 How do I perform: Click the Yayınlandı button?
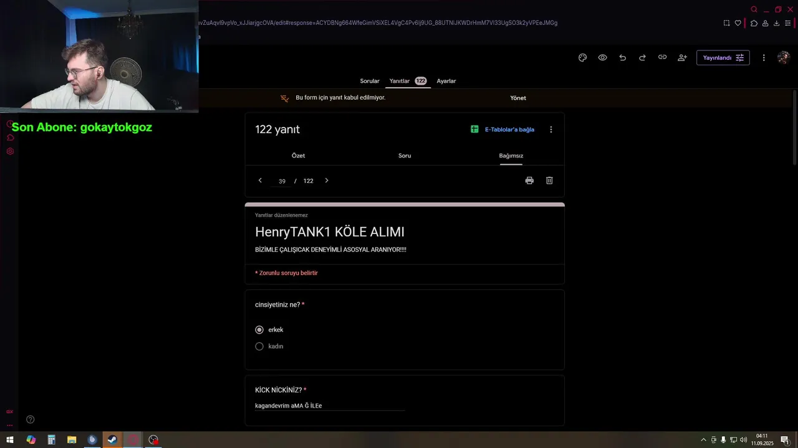click(723, 58)
